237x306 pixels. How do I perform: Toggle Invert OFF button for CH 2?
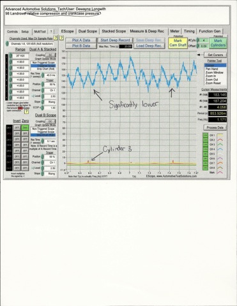tap(17, 133)
